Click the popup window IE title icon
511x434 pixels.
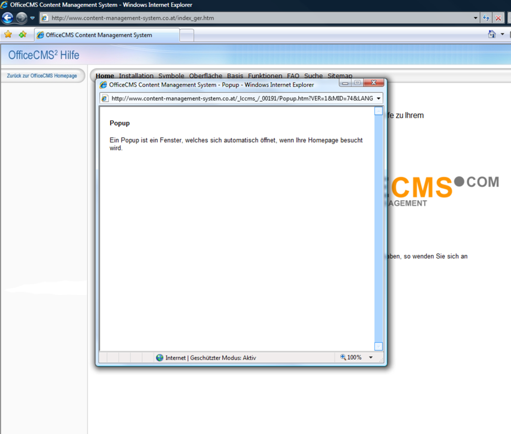[x=103, y=85]
